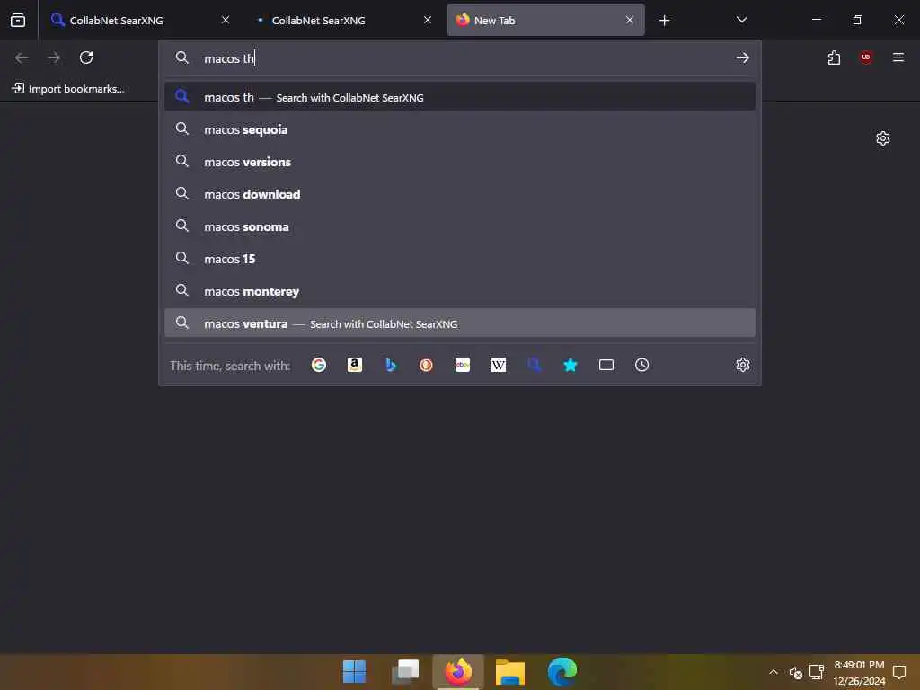Image resolution: width=920 pixels, height=690 pixels.
Task: Search this time with eBay
Action: 463,365
